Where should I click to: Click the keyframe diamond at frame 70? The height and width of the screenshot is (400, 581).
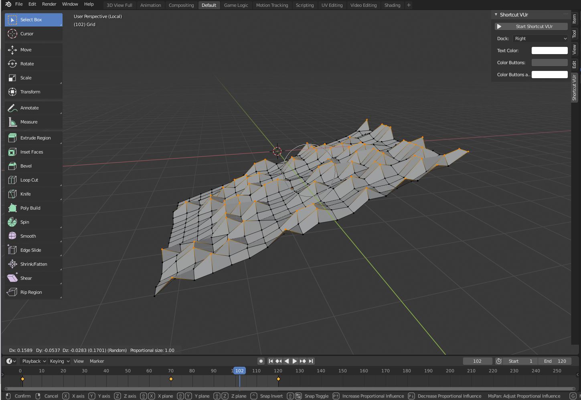tap(171, 379)
